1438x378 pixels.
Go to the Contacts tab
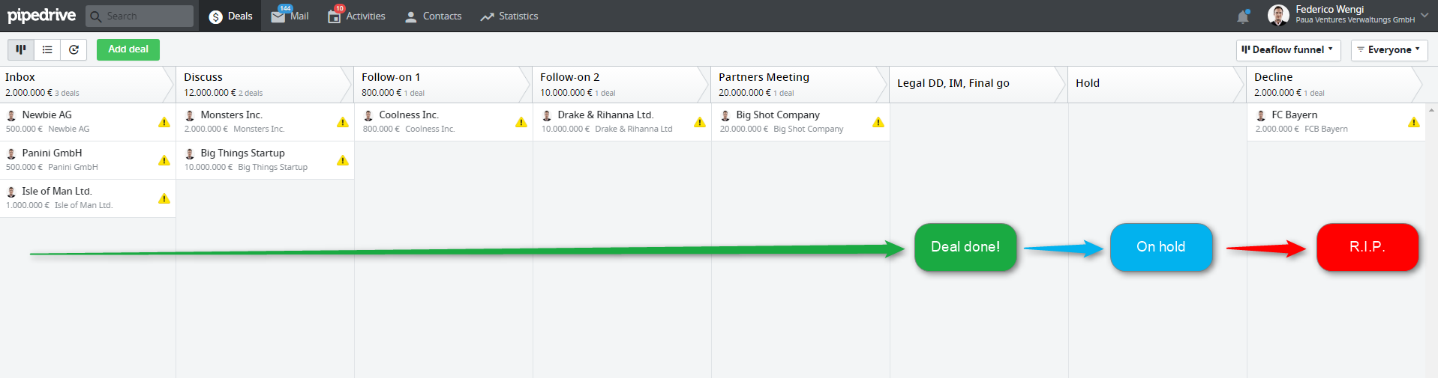click(433, 16)
